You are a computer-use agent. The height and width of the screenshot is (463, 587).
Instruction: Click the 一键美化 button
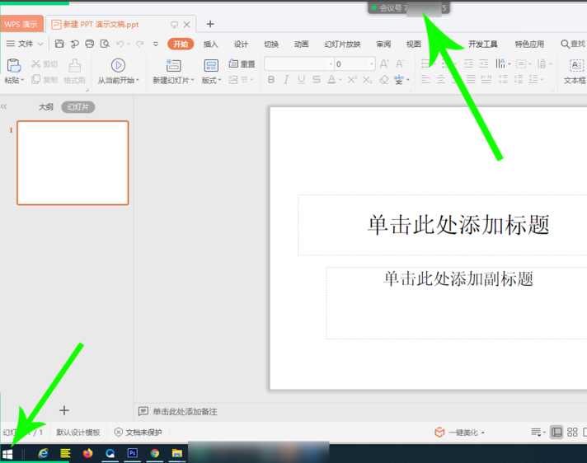(x=460, y=433)
